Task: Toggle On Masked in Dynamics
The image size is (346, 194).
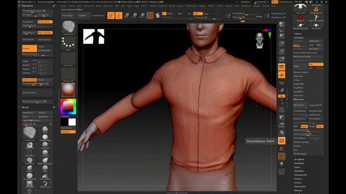Action: pos(30,22)
